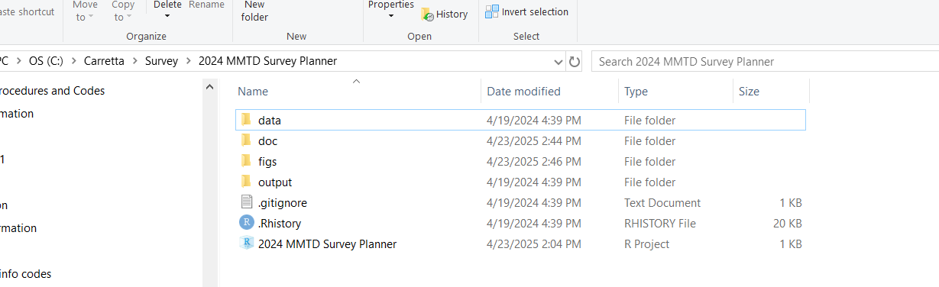
Task: Click the R Project file icon
Action: (246, 243)
